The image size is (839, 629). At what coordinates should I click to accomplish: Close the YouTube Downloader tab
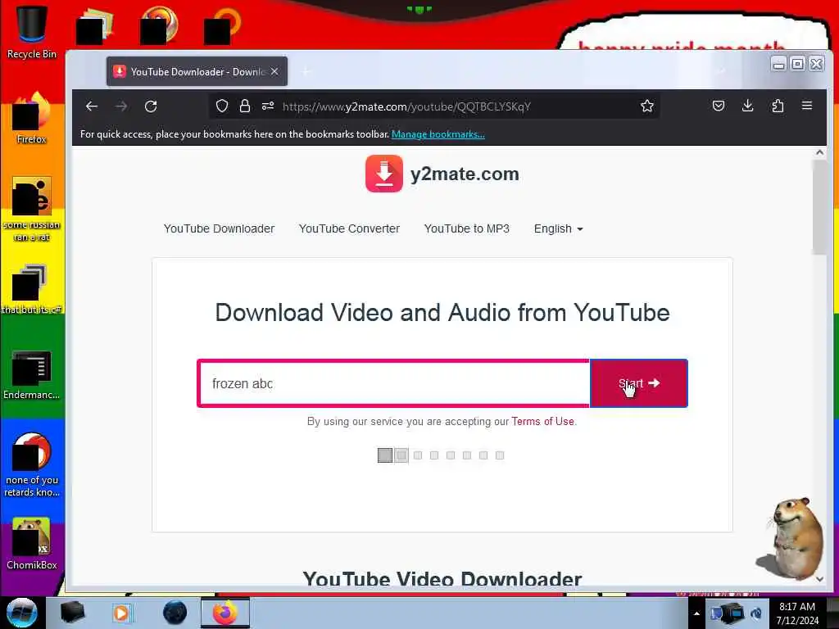[274, 71]
